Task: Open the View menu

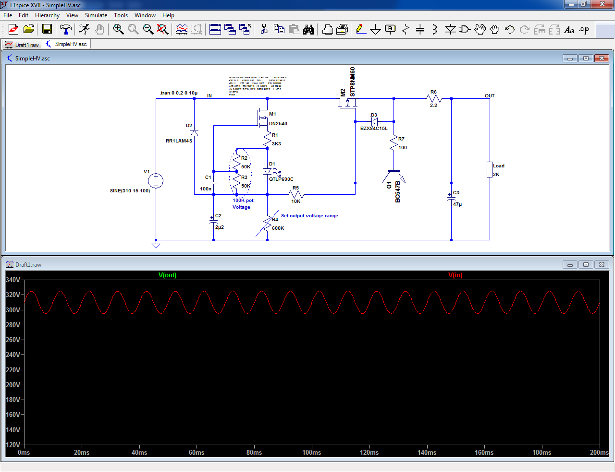Action: (72, 15)
